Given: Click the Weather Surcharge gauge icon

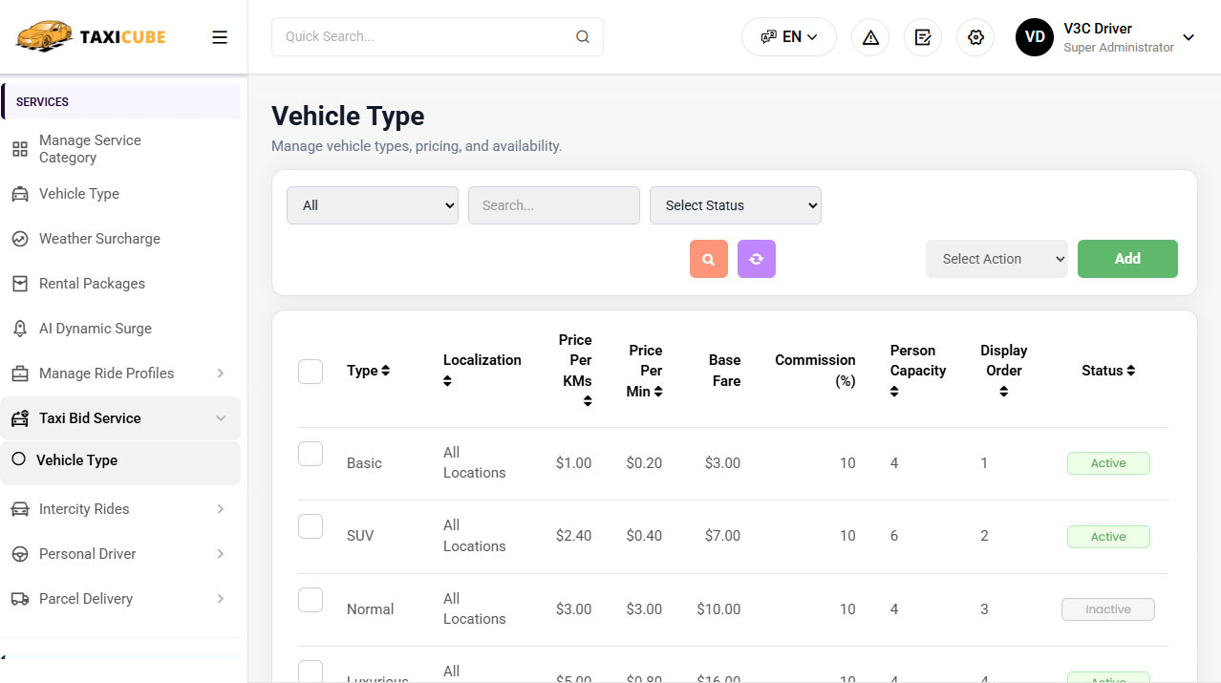Looking at the screenshot, I should (19, 239).
